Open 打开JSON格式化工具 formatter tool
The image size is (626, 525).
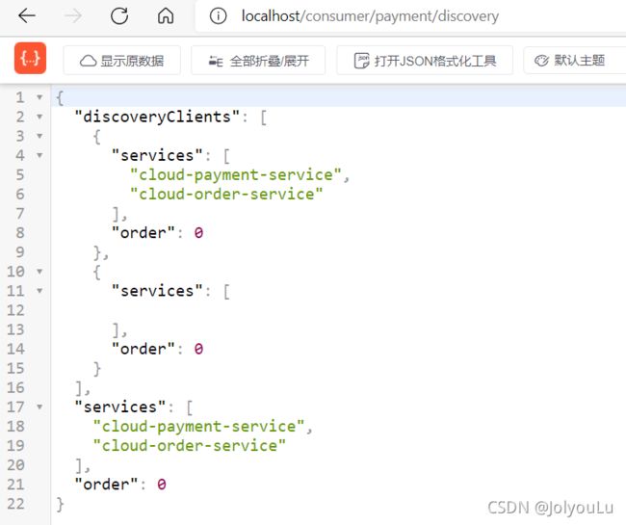click(x=425, y=61)
